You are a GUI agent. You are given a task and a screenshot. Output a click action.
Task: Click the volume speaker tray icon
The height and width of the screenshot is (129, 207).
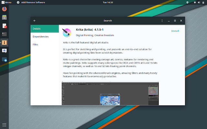pos(199,2)
